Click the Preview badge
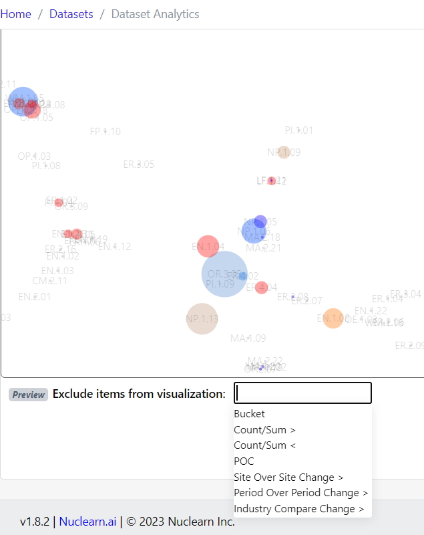This screenshot has height=535, width=424. point(28,395)
